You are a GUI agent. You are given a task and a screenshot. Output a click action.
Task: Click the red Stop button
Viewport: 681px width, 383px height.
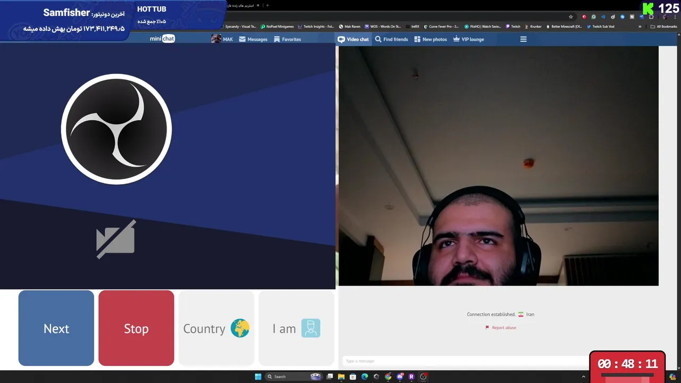136,328
